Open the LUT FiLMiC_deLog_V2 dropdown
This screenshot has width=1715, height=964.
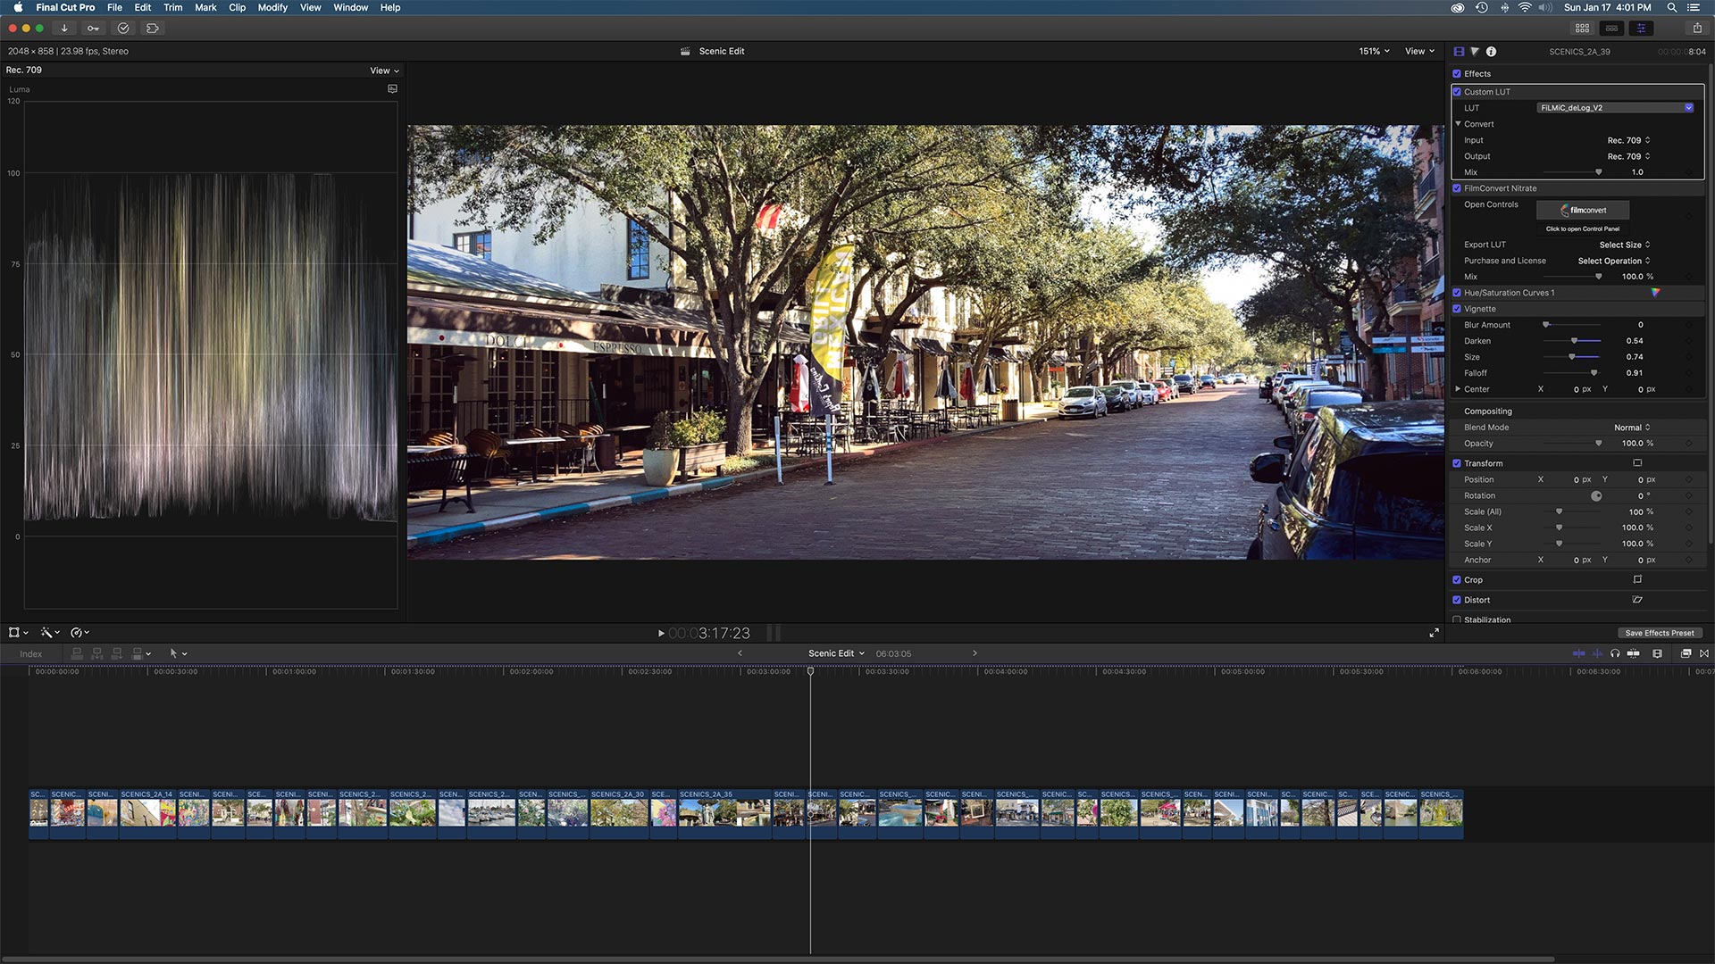click(x=1615, y=107)
